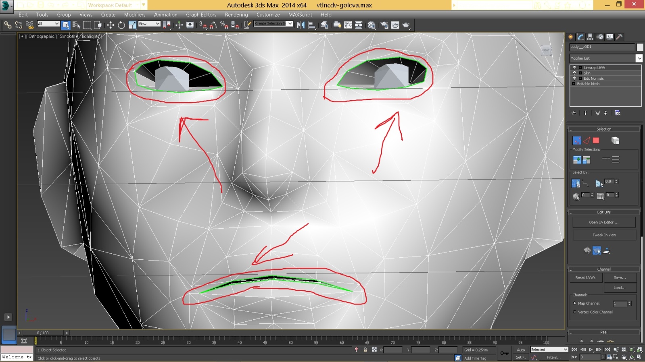Activate the Select Object tool
The height and width of the screenshot is (362, 645).
(66, 25)
